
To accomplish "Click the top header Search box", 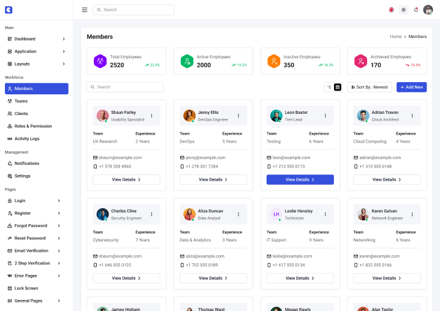I will pos(134,10).
